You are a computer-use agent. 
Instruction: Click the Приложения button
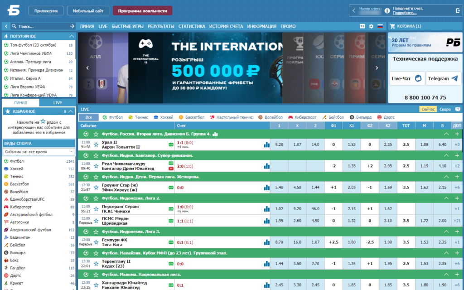[46, 11]
